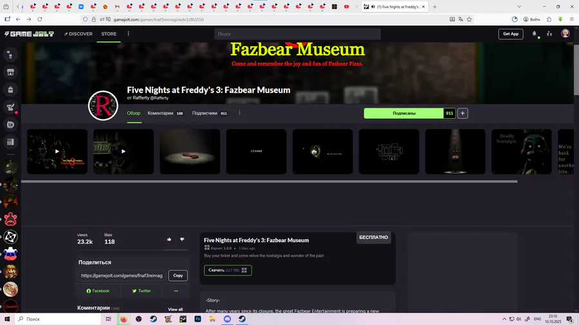Image resolution: width=579 pixels, height=325 pixels.
Task: Open the sidebar icon below the quests icon
Action: [10, 125]
